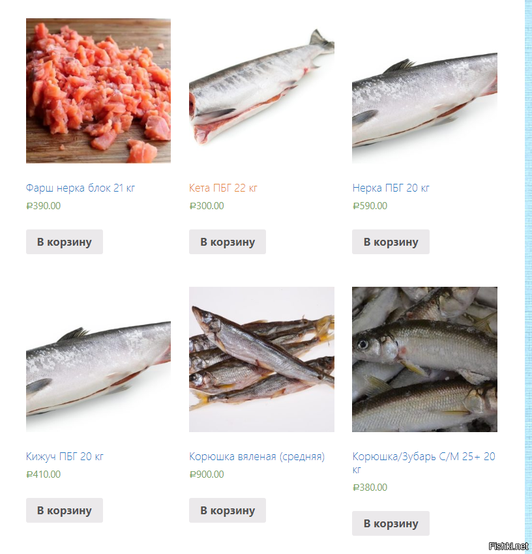Click the ₽590.00 price of Нерка ПБГ
This screenshot has width=532, height=554.
370,205
